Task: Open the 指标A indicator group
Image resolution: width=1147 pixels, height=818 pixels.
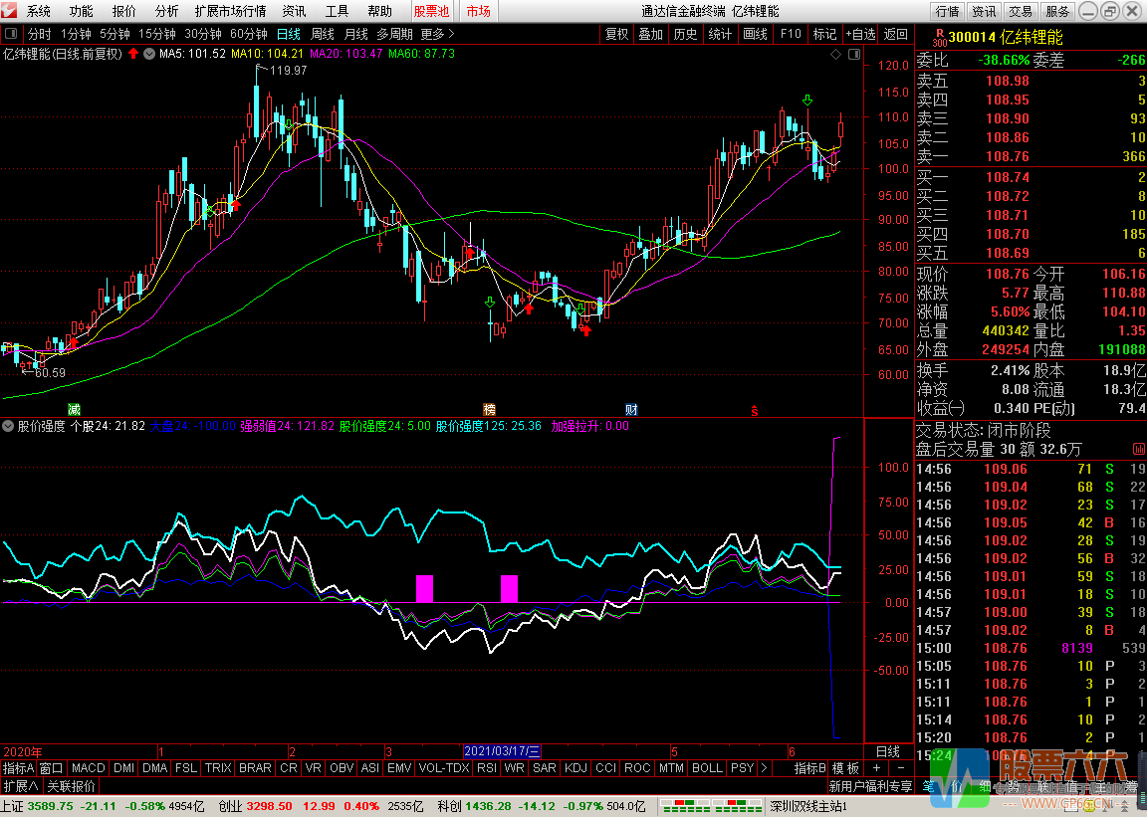Action: pyautogui.click(x=18, y=767)
